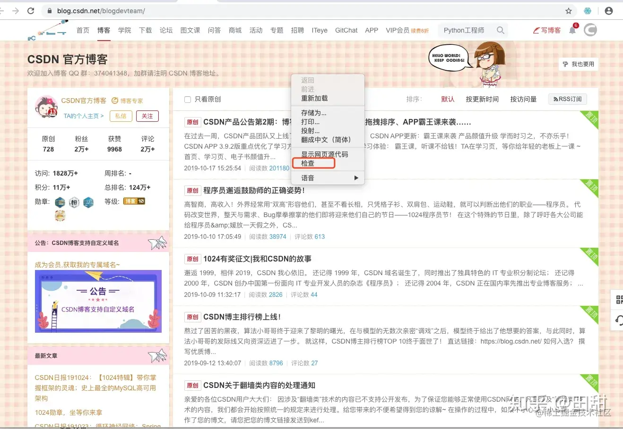Sort posts by 按更新时间
The image size is (623, 429).
tap(482, 99)
